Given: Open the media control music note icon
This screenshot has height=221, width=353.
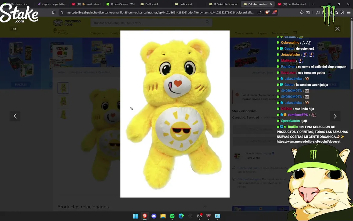Looking at the screenshot, I should pos(317,13).
